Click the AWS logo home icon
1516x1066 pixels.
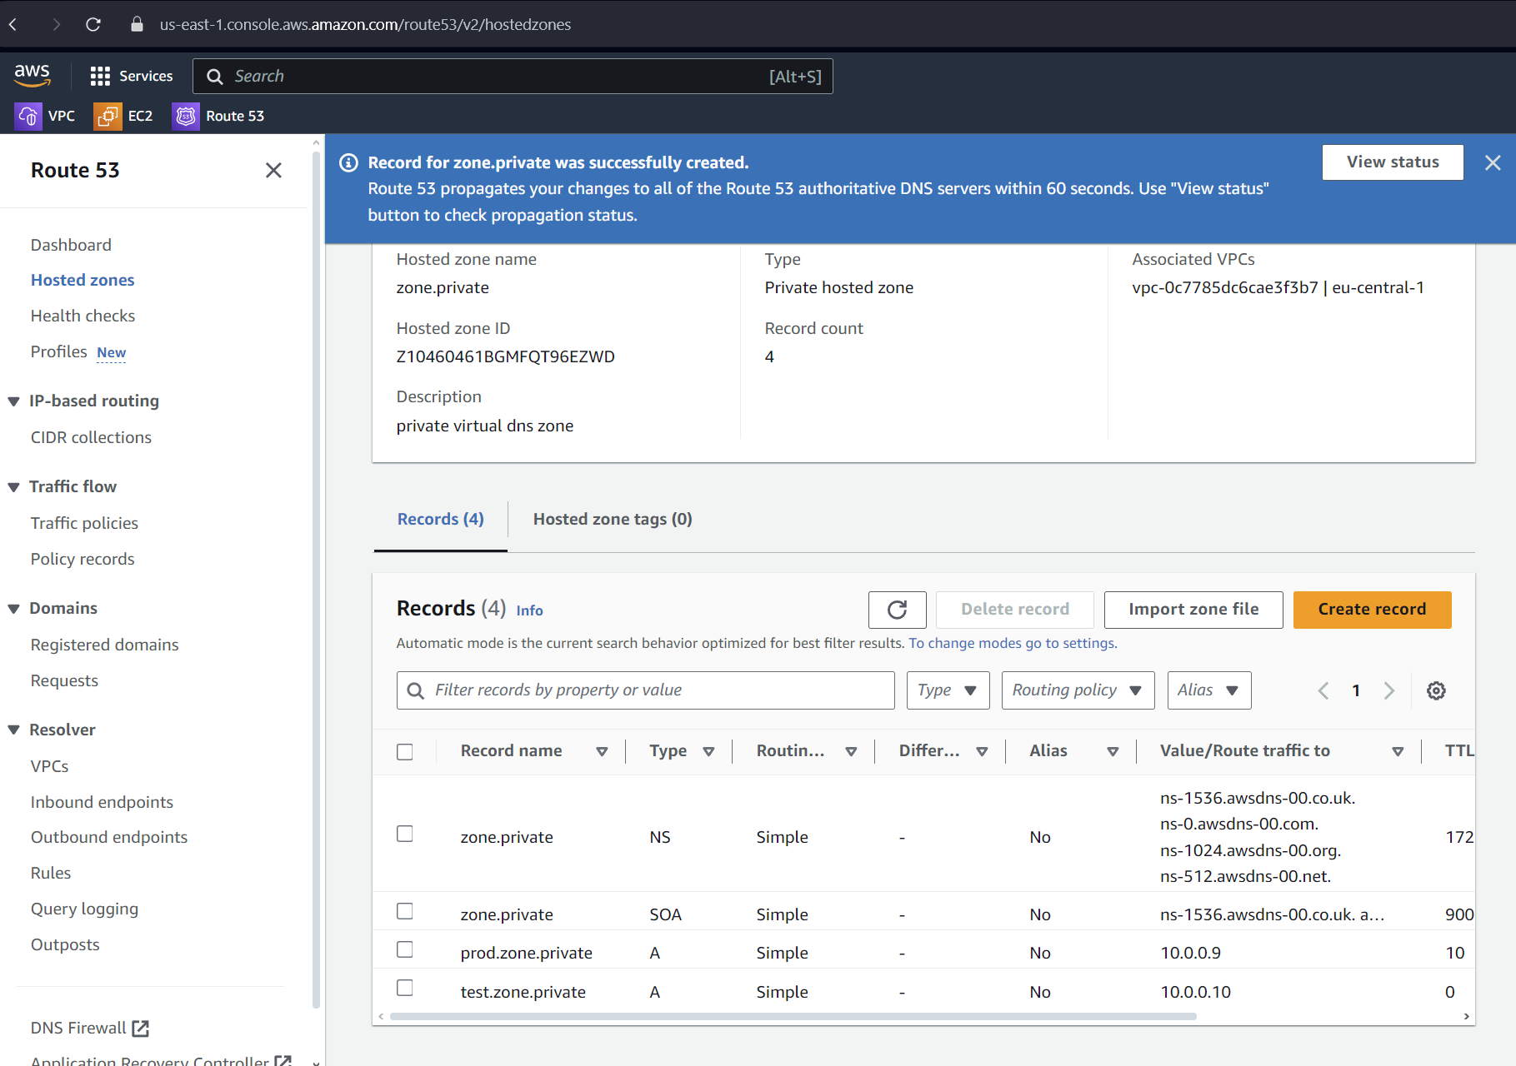pyautogui.click(x=32, y=75)
